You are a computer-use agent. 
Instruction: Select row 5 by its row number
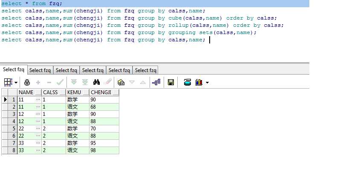click(13, 129)
